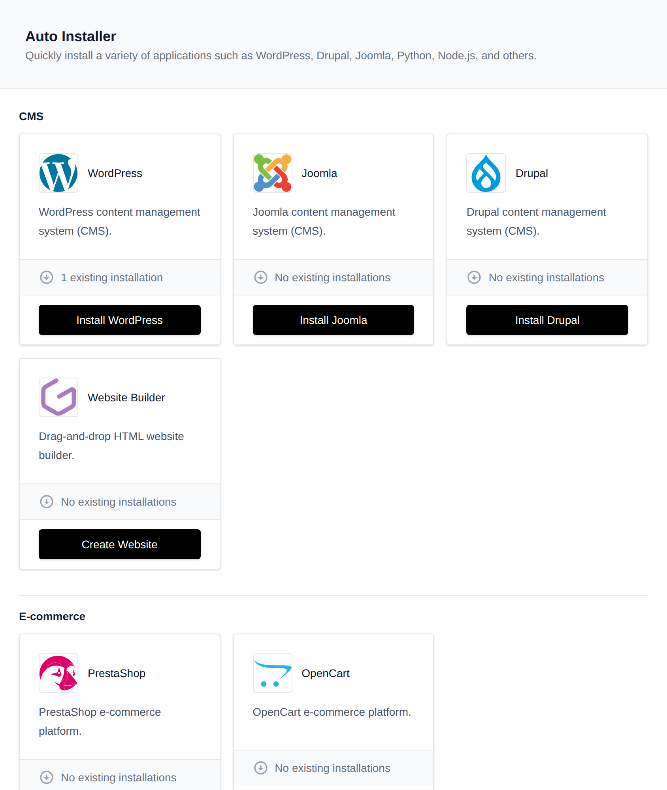
Task: Click download icon beside 1 existing installation
Action: [x=47, y=277]
